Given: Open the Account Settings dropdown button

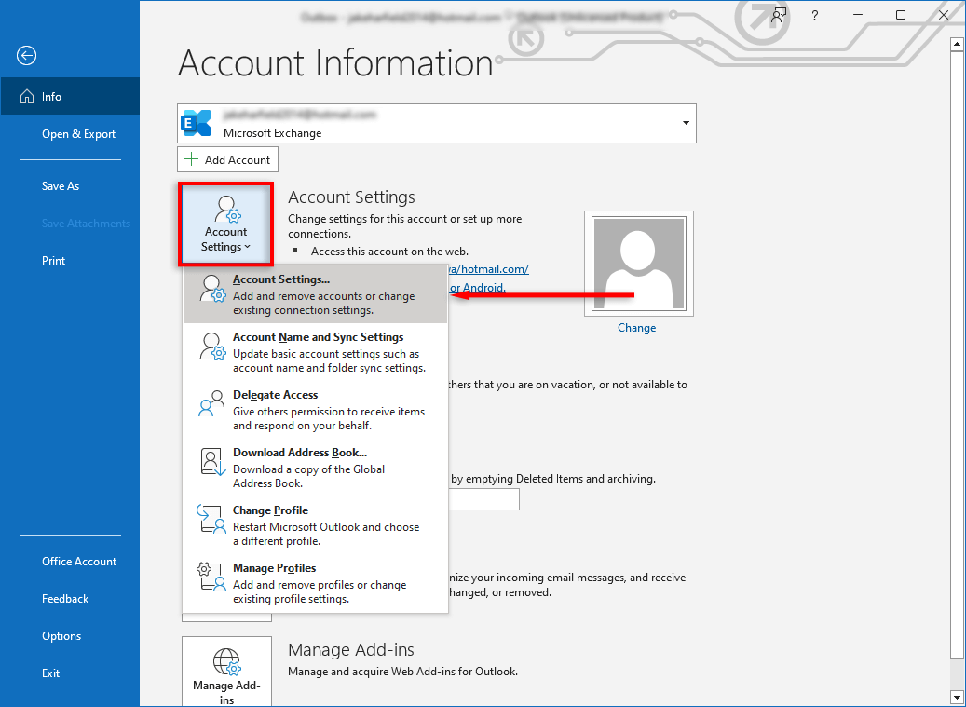Looking at the screenshot, I should point(225,224).
